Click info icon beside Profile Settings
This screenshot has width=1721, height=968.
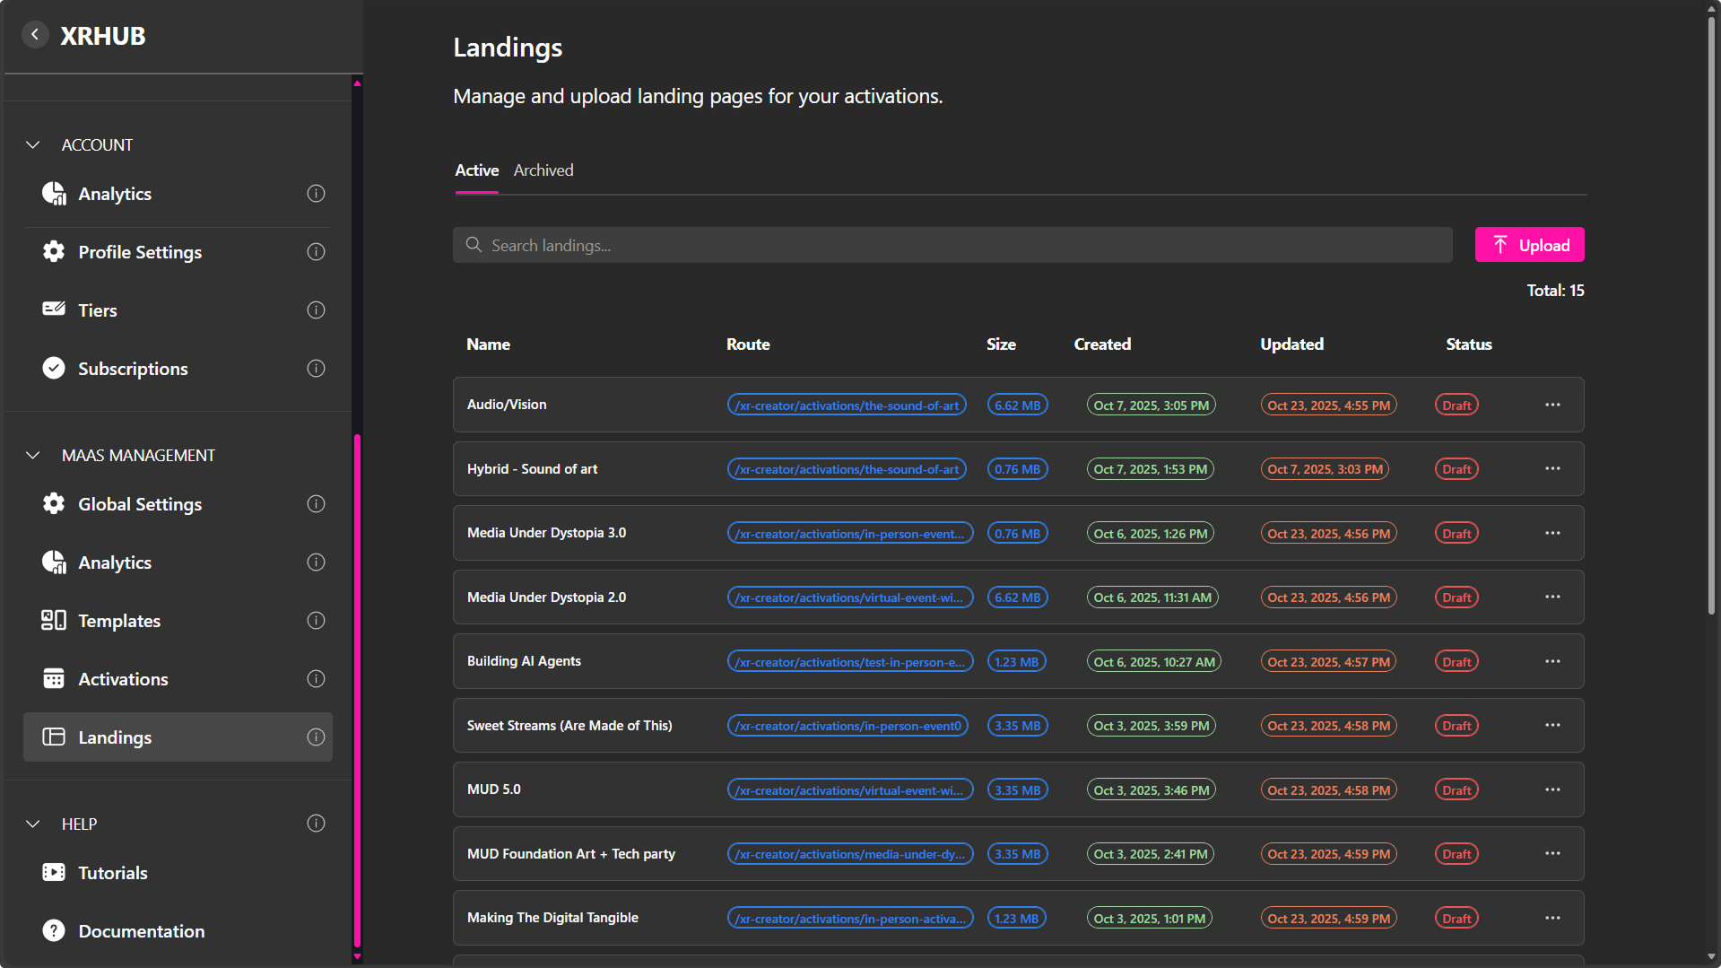coord(316,252)
